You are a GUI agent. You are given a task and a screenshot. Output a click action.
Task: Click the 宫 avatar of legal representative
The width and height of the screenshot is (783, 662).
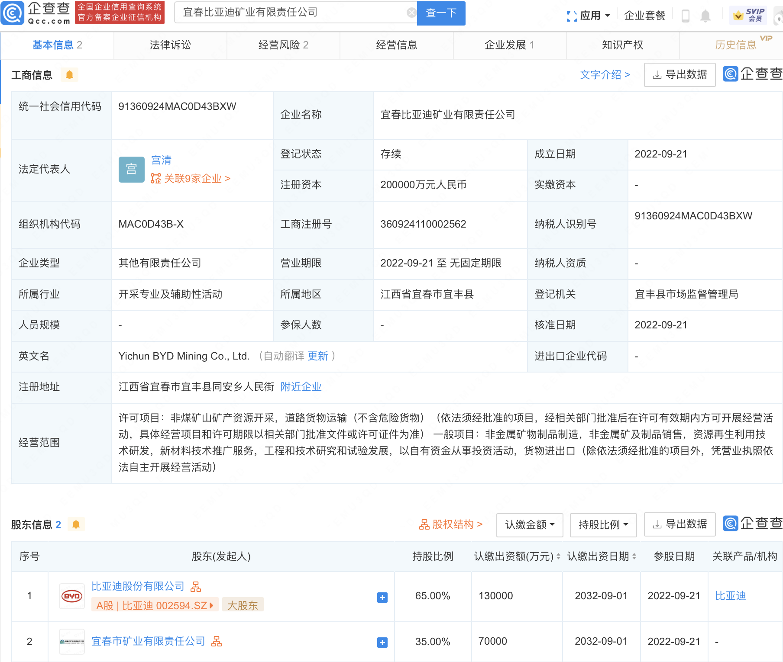(x=131, y=169)
